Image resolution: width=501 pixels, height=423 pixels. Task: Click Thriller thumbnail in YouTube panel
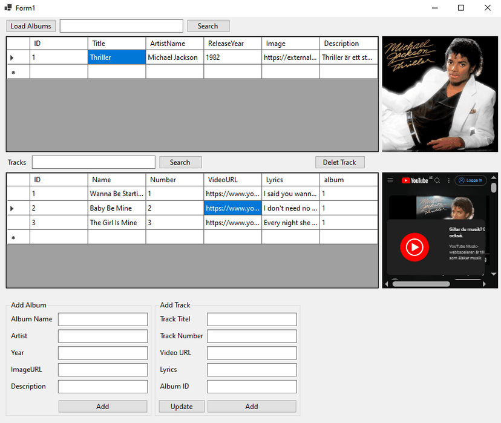(x=445, y=208)
